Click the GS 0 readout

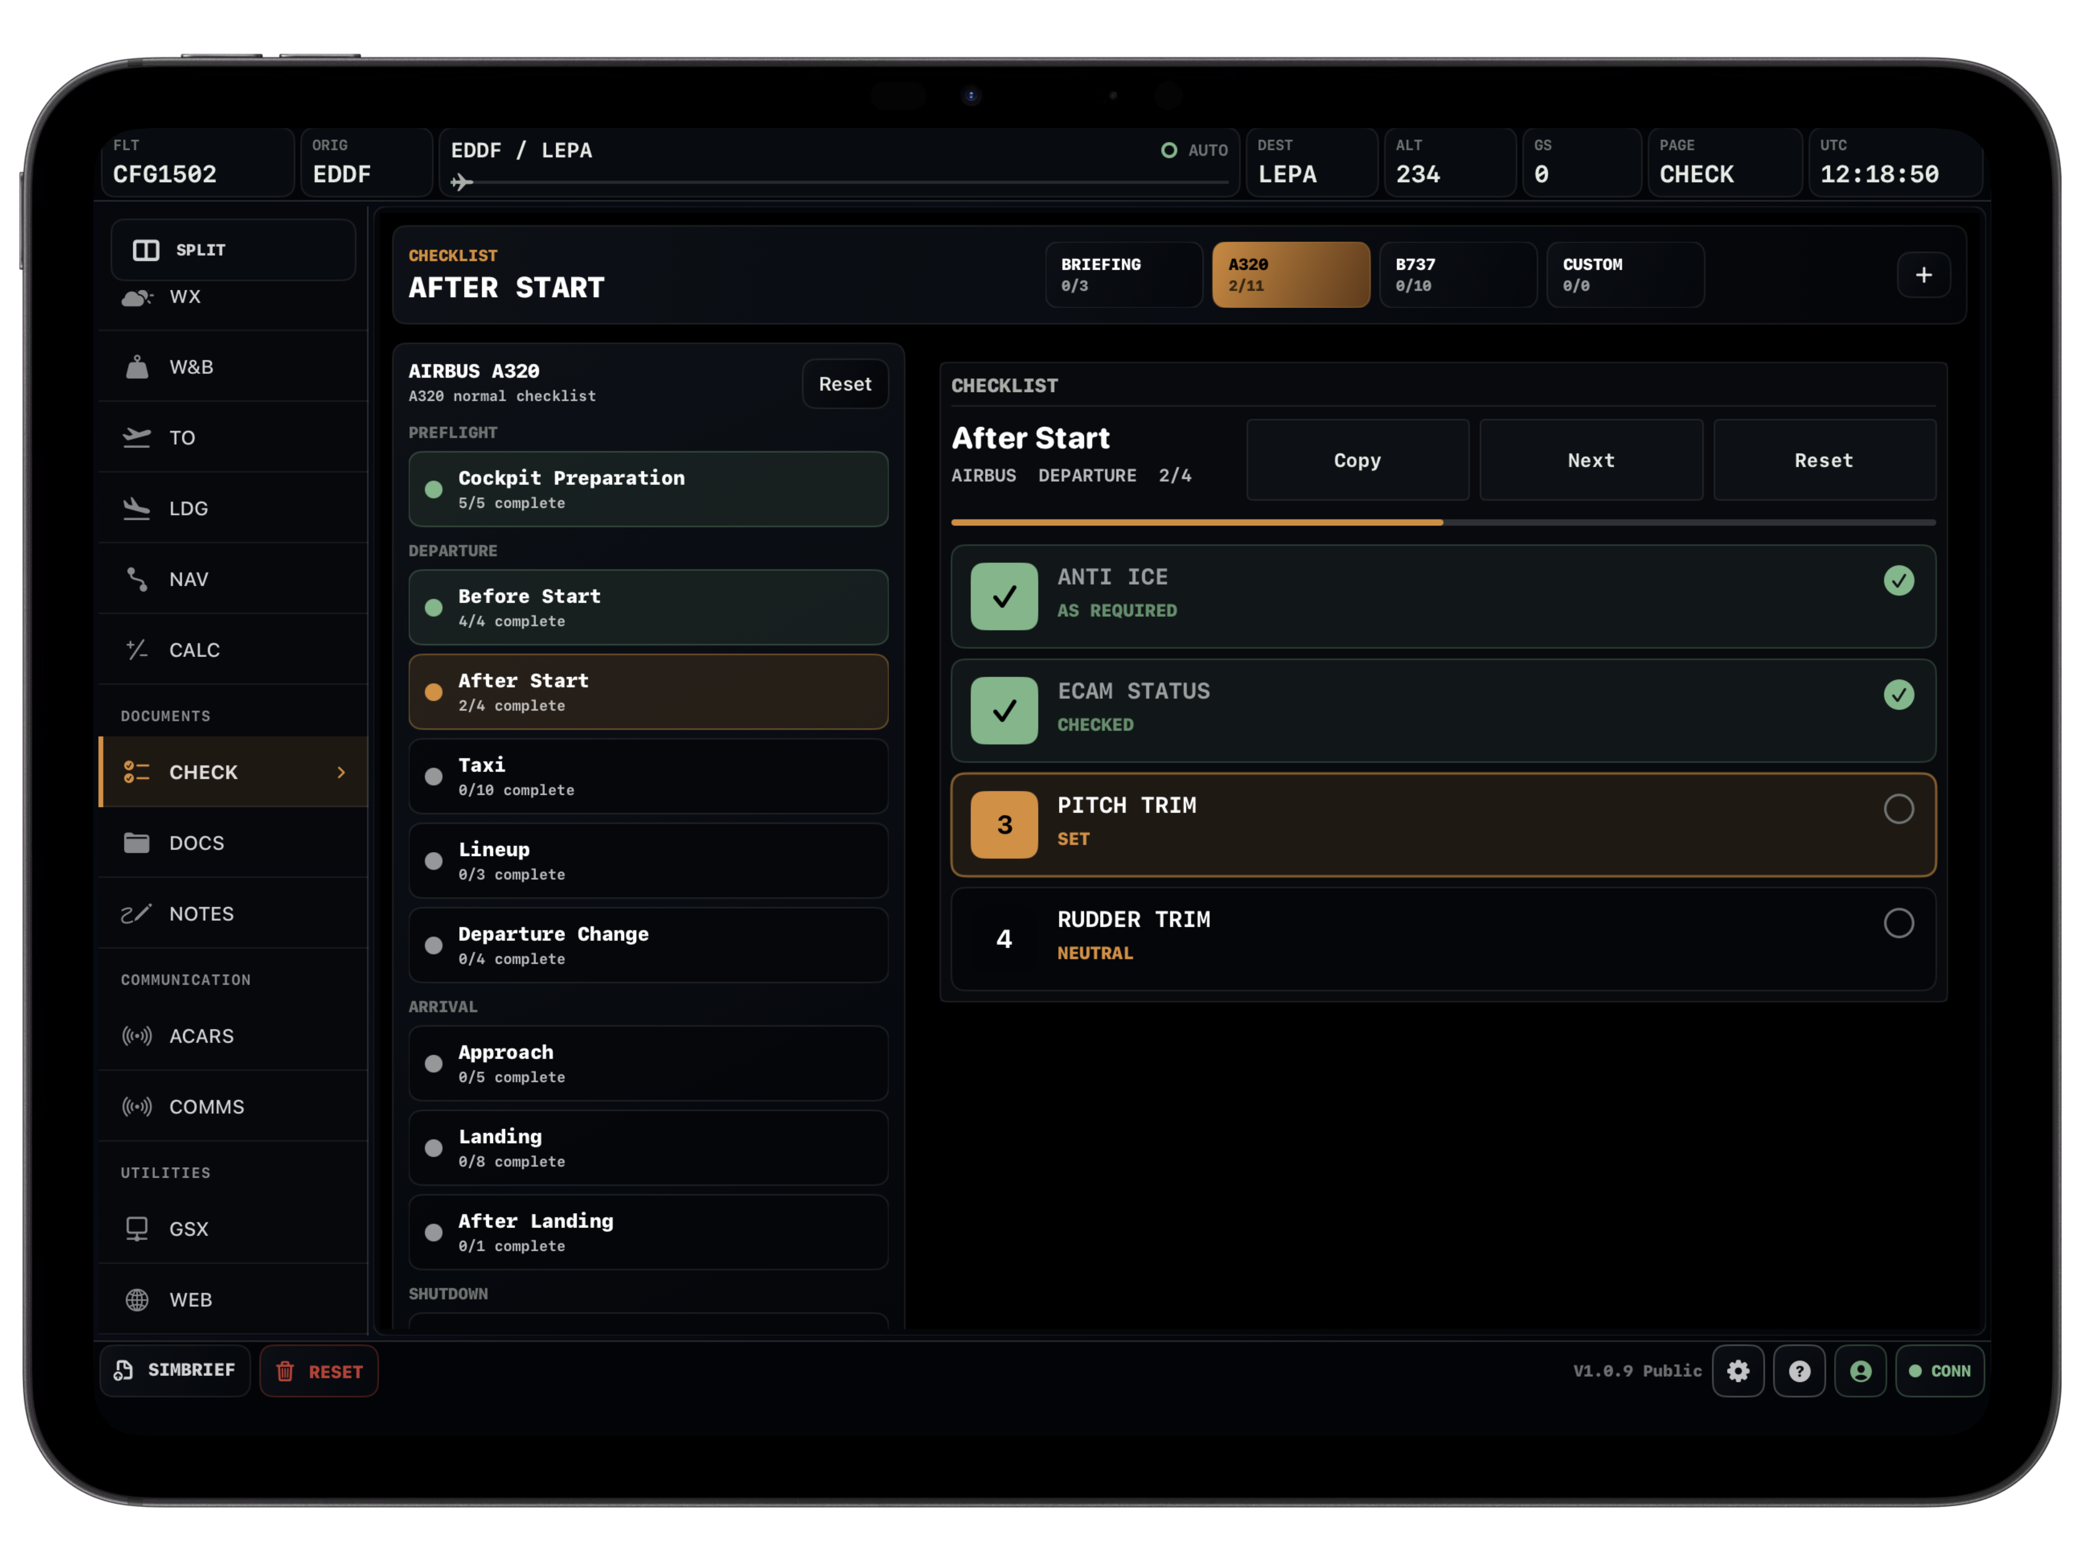tap(1582, 163)
